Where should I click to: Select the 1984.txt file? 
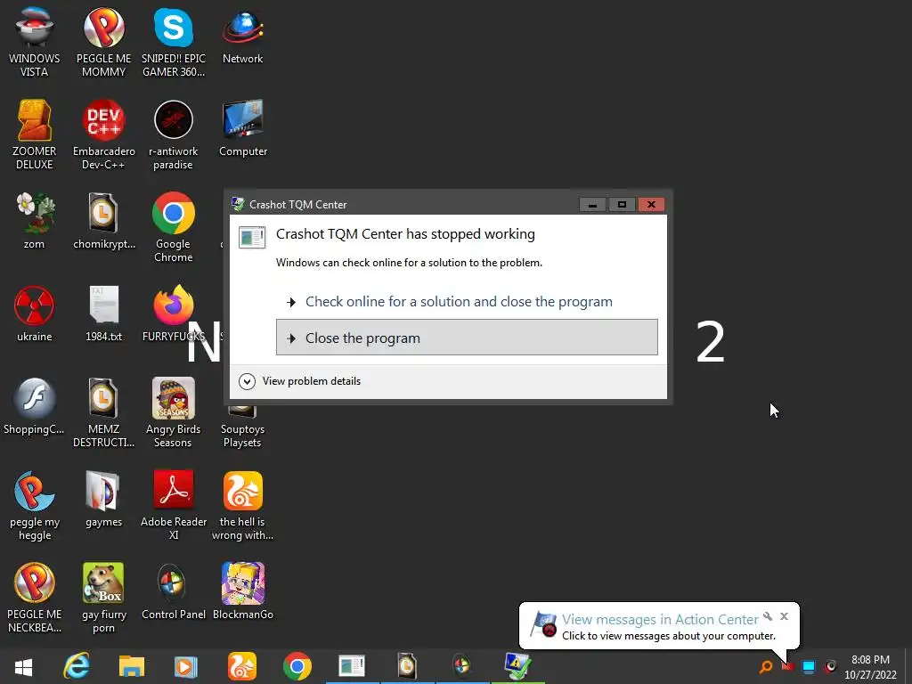[x=103, y=313]
